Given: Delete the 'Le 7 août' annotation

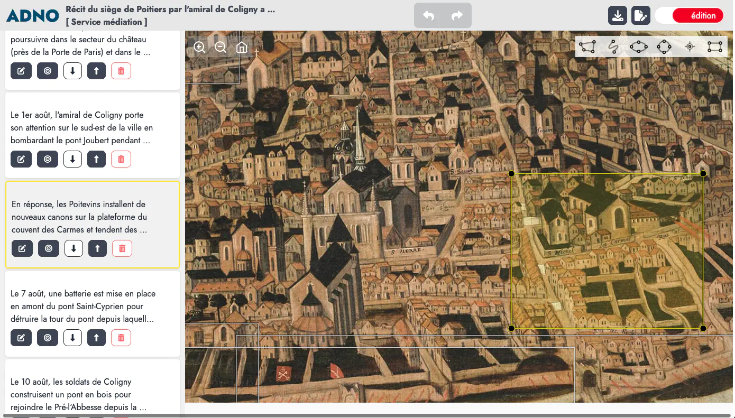Looking at the screenshot, I should (x=121, y=338).
